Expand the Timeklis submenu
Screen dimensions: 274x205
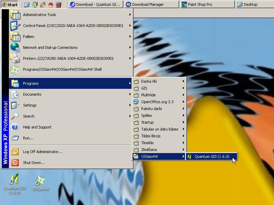(x=159, y=143)
